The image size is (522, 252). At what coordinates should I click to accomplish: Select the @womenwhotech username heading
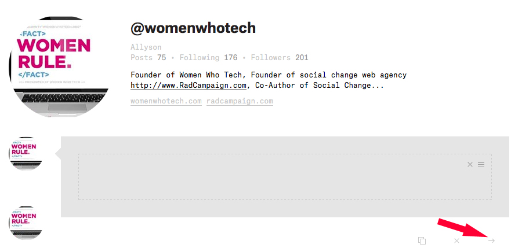(x=193, y=28)
